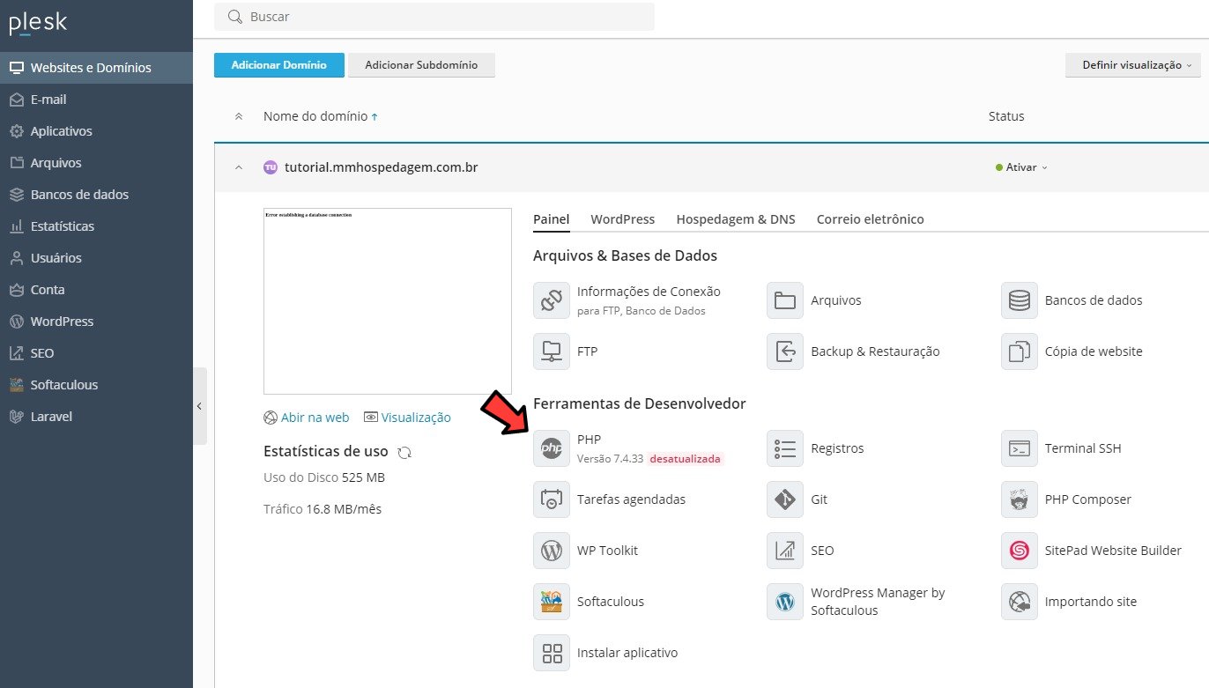Open E-mail in sidebar
1209x688 pixels.
96,100
